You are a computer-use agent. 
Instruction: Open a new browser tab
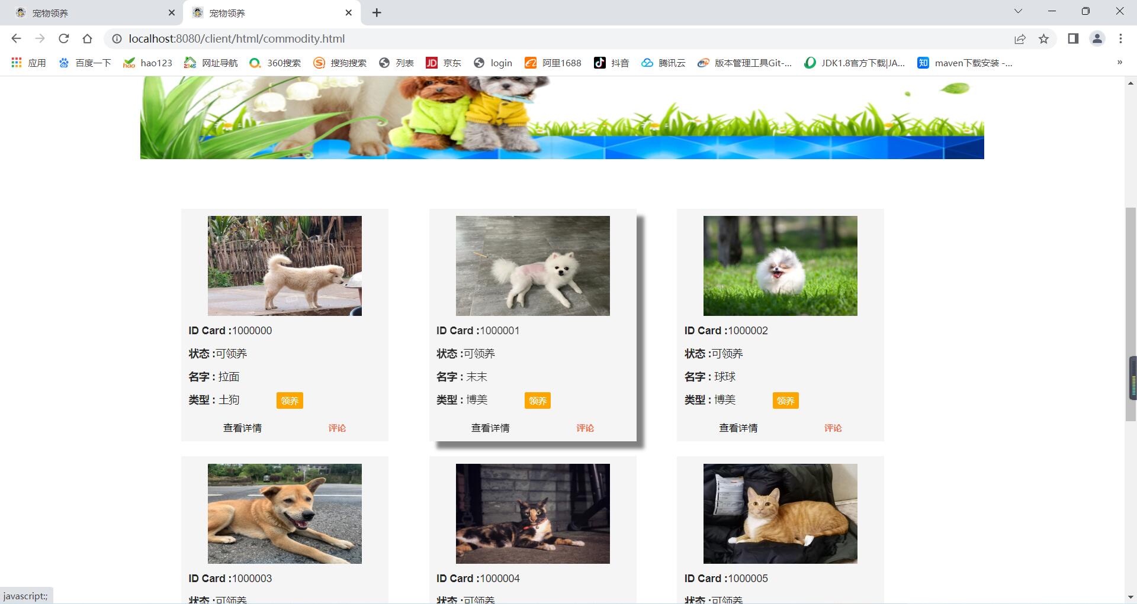[377, 12]
